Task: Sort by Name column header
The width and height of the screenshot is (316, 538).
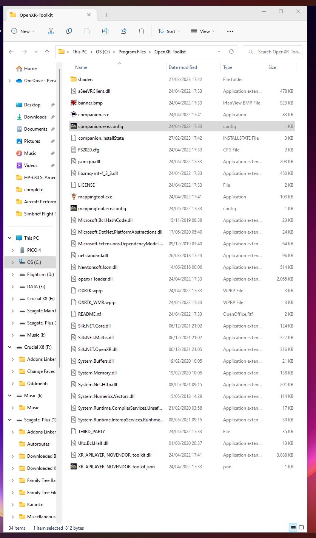Action: (81, 67)
